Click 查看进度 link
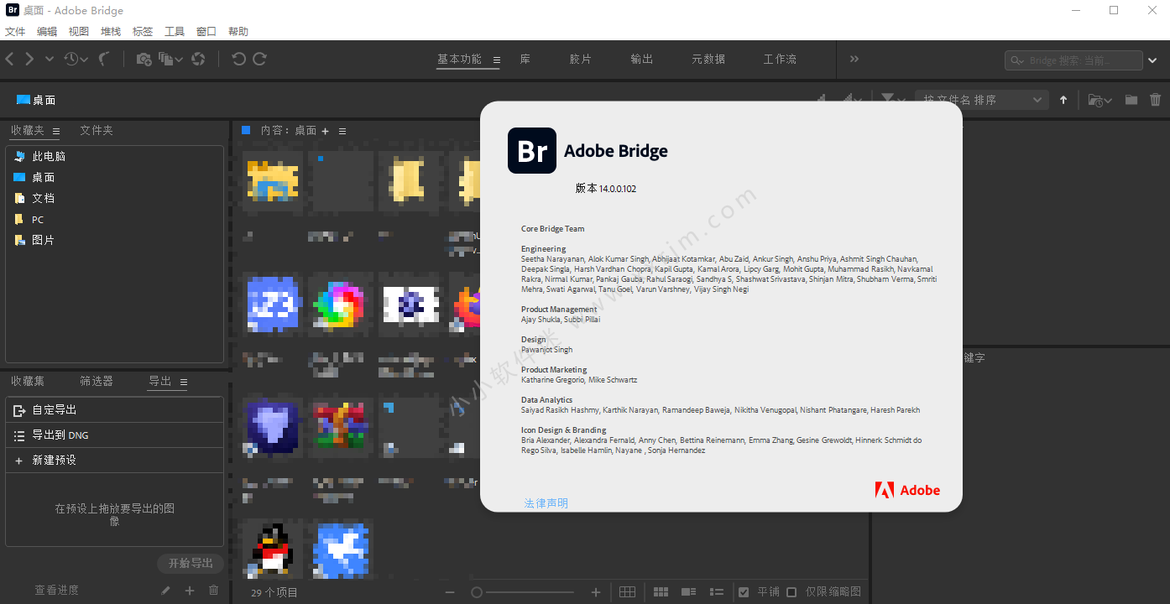 [x=57, y=591]
